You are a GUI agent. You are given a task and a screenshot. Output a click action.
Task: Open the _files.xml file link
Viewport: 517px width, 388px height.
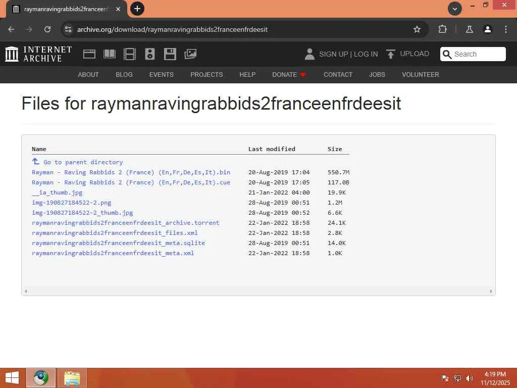click(115, 233)
